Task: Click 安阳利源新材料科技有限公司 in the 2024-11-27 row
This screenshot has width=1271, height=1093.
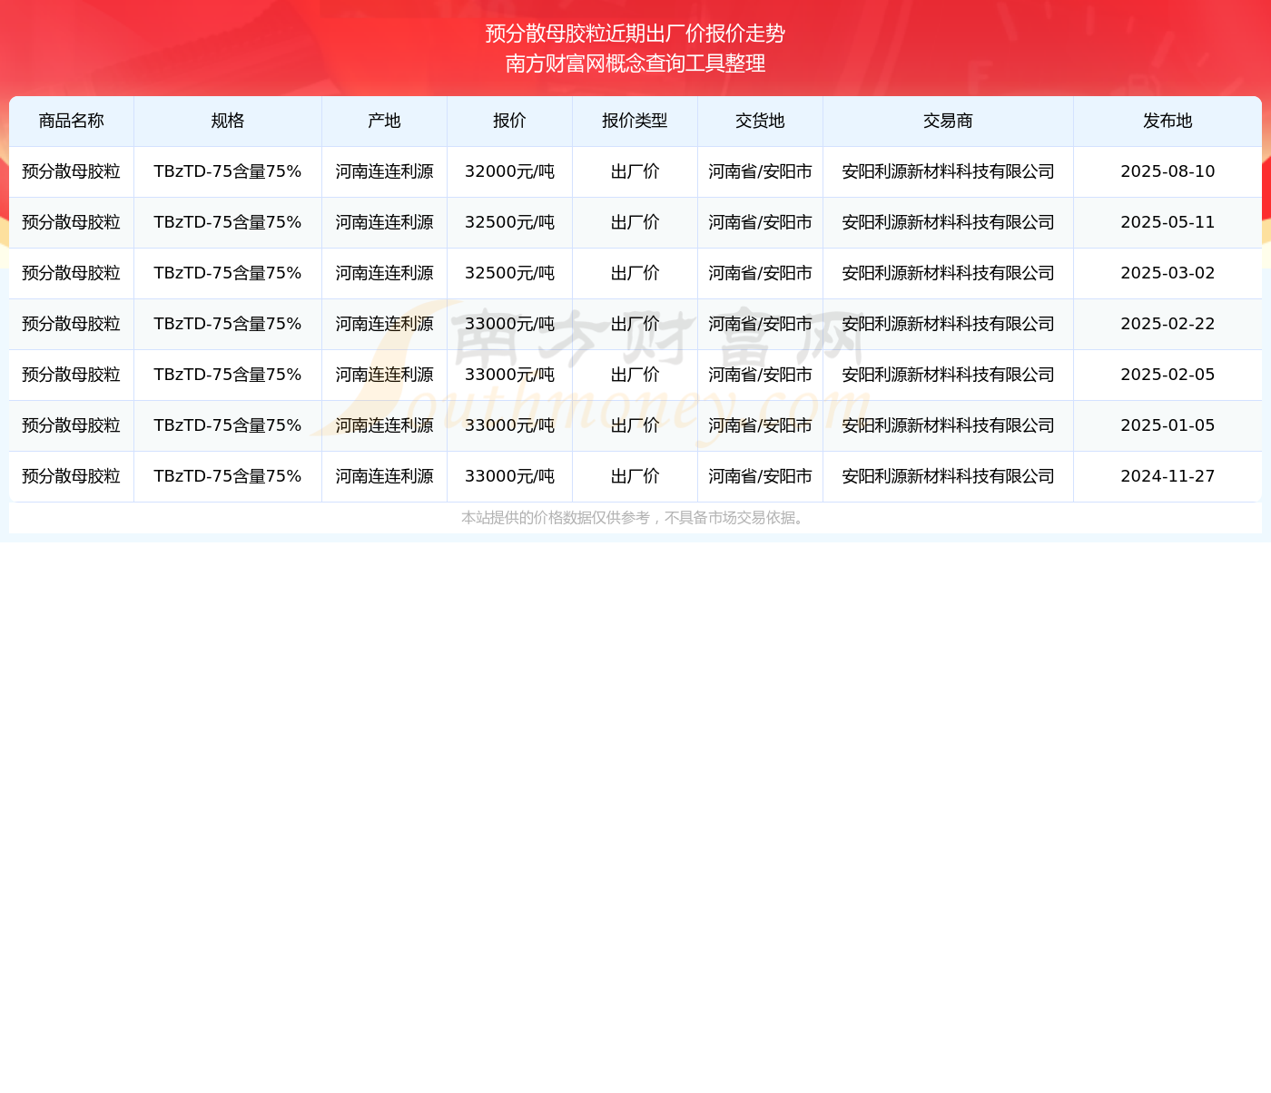Action: click(x=948, y=476)
